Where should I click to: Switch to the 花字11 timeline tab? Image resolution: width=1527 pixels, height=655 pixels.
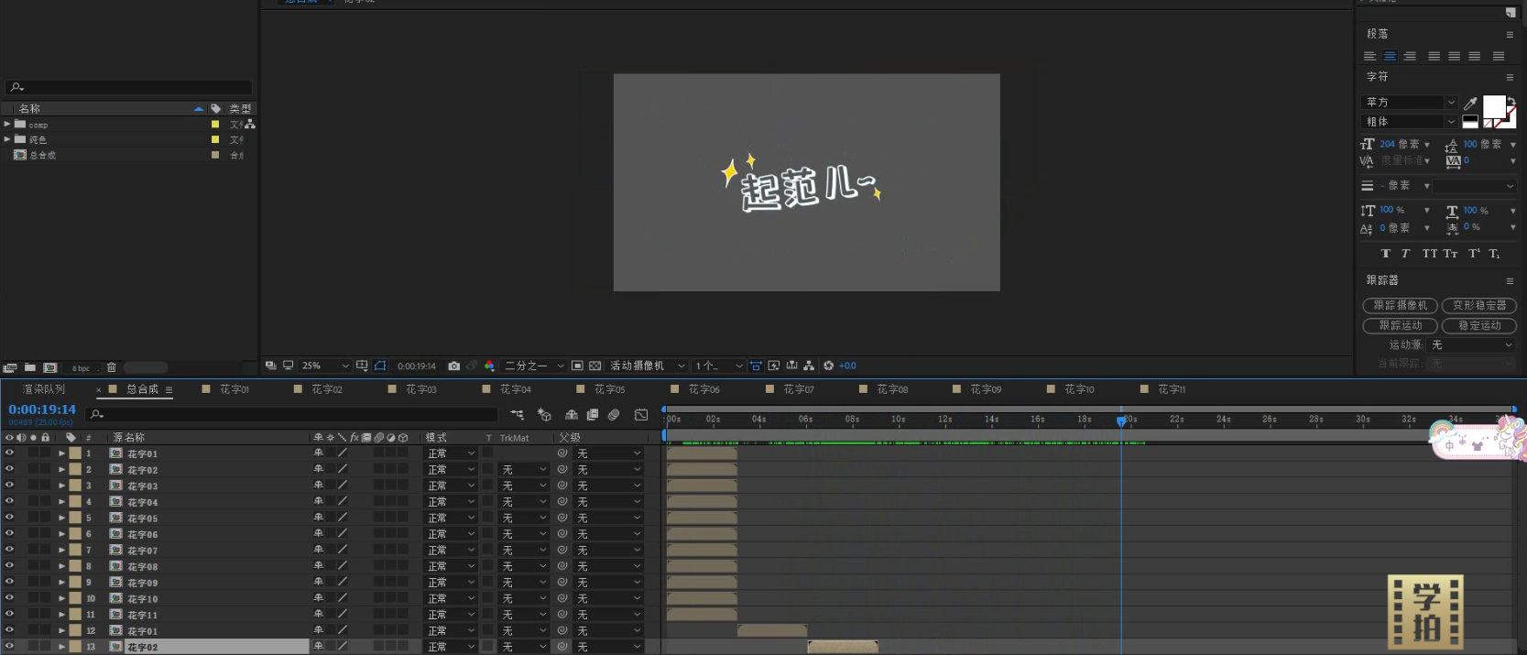[1172, 389]
